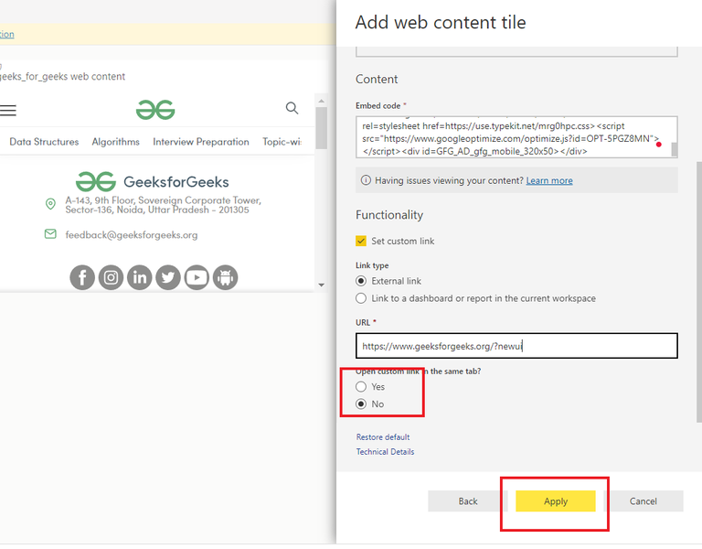The image size is (702, 549).
Task: Choose No for open in same tab
Action: pyautogui.click(x=361, y=404)
